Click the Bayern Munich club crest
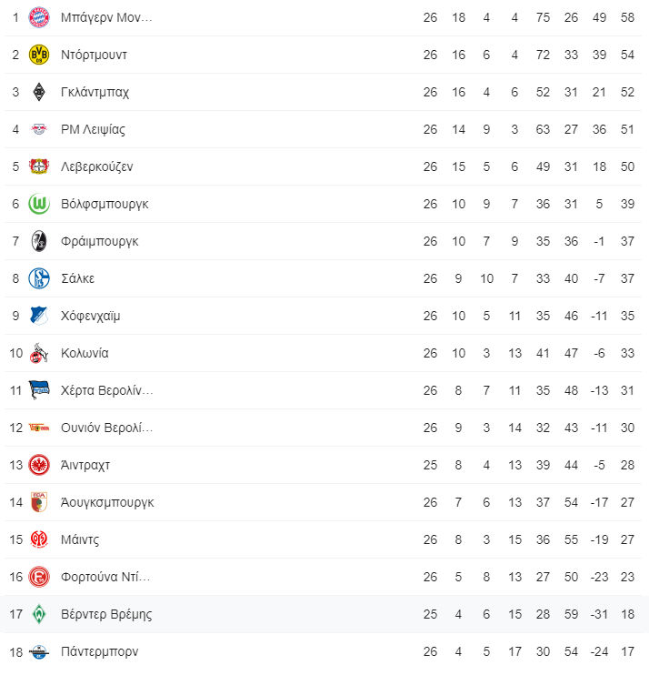The height and width of the screenshot is (675, 649). point(39,17)
